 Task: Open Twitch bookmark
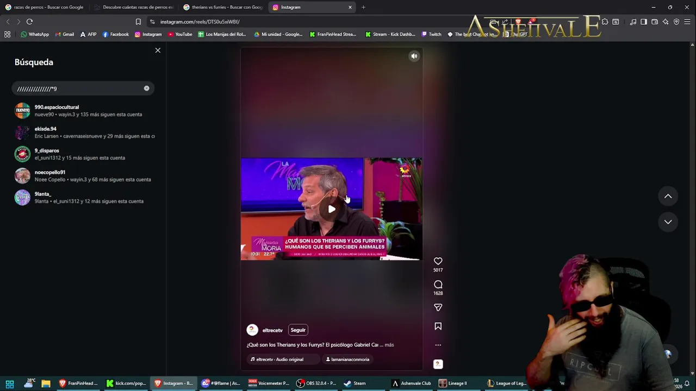(x=432, y=34)
